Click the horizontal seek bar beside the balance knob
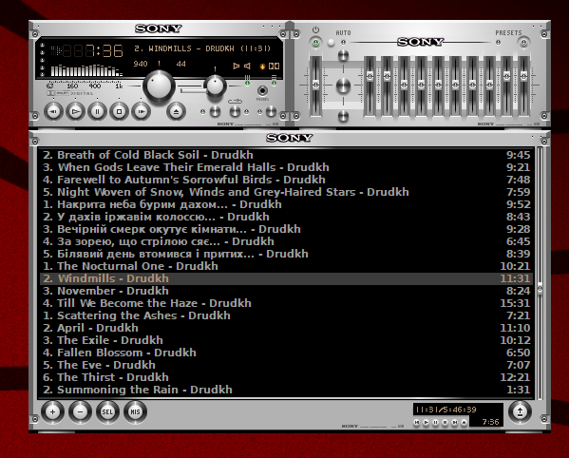 pos(193,89)
